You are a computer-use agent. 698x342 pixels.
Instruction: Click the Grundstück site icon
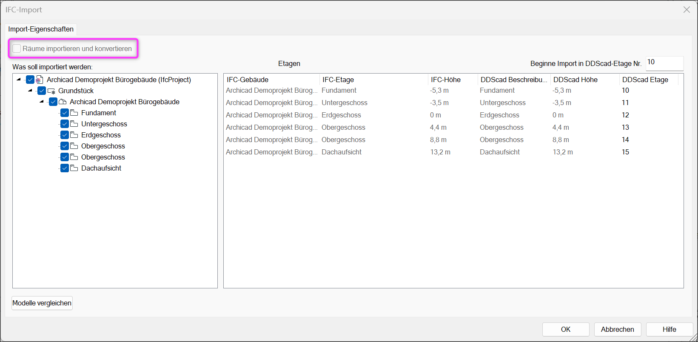tap(51, 91)
